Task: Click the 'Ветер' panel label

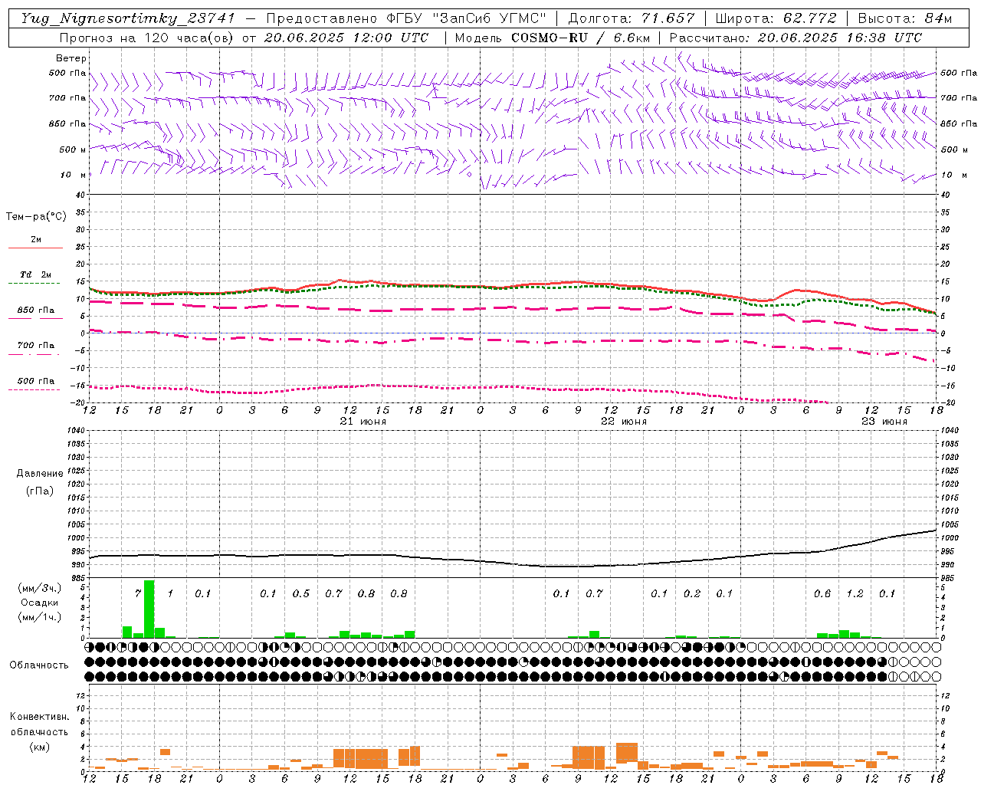Action: coord(71,58)
